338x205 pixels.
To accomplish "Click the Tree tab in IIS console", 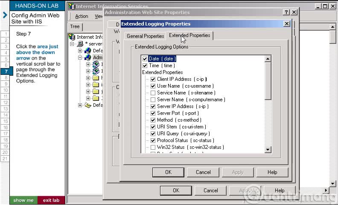I will [x=75, y=26].
